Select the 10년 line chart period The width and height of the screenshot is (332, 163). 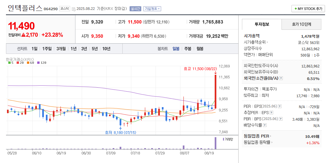point(106,49)
